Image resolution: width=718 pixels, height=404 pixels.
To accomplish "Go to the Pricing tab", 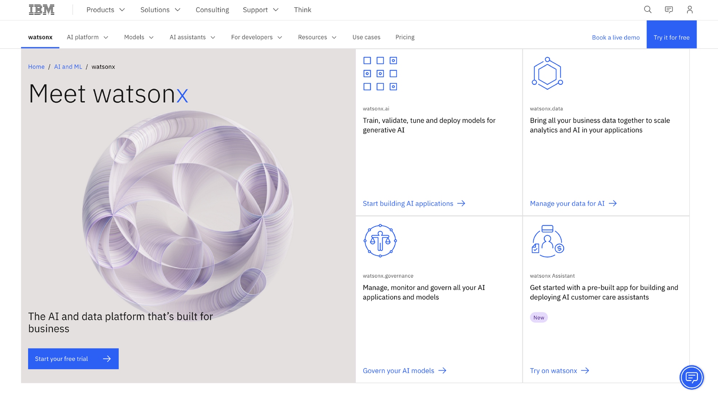I will click(x=405, y=37).
